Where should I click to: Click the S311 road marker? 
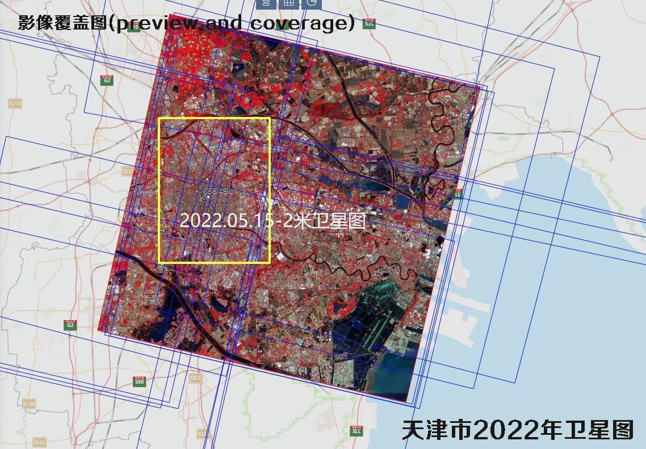coord(195,377)
